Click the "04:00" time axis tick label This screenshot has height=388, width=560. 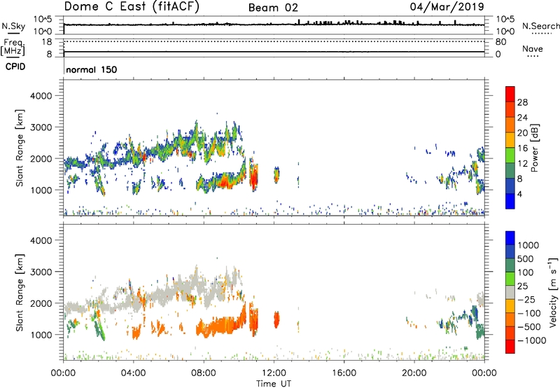pyautogui.click(x=133, y=373)
